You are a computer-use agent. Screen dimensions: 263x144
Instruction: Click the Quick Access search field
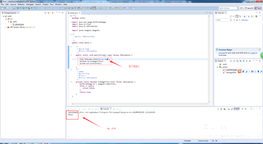pos(228,8)
